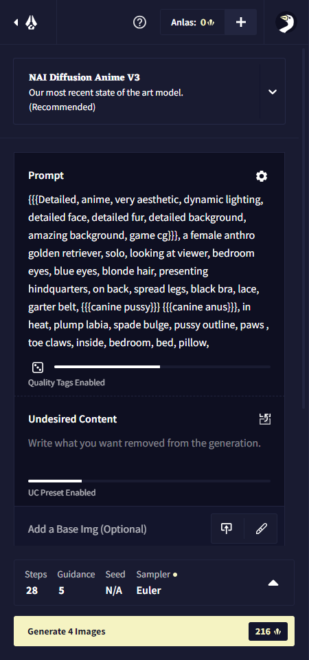The width and height of the screenshot is (309, 660).
Task: Open prompt settings gear icon
Action: [x=262, y=176]
